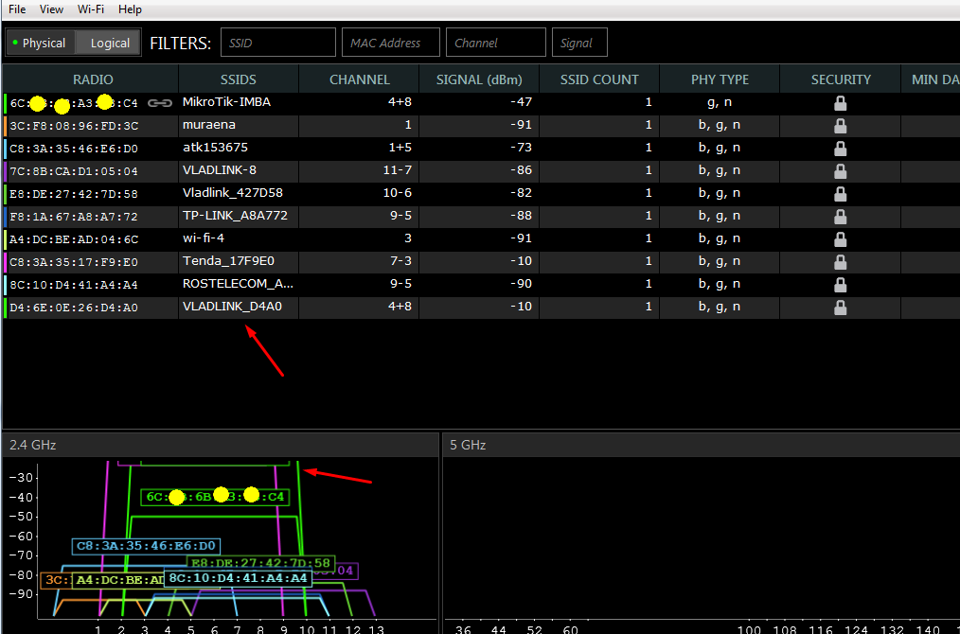Screen dimensions: 960x634
Task: Select the TP-LINK_A8A772 SSID
Action: (x=235, y=216)
